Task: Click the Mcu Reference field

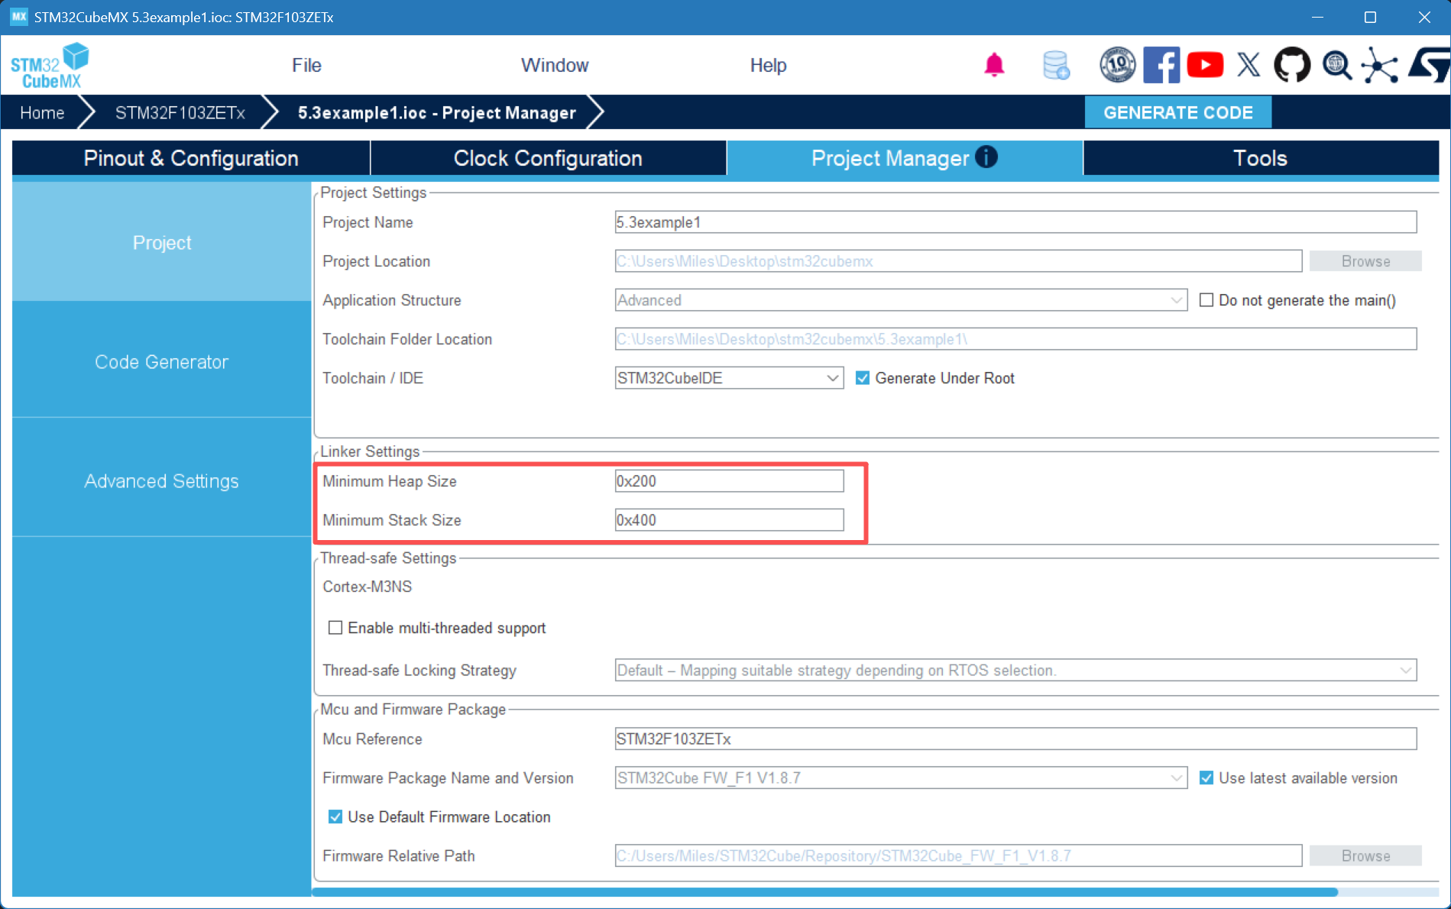Action: click(1015, 739)
